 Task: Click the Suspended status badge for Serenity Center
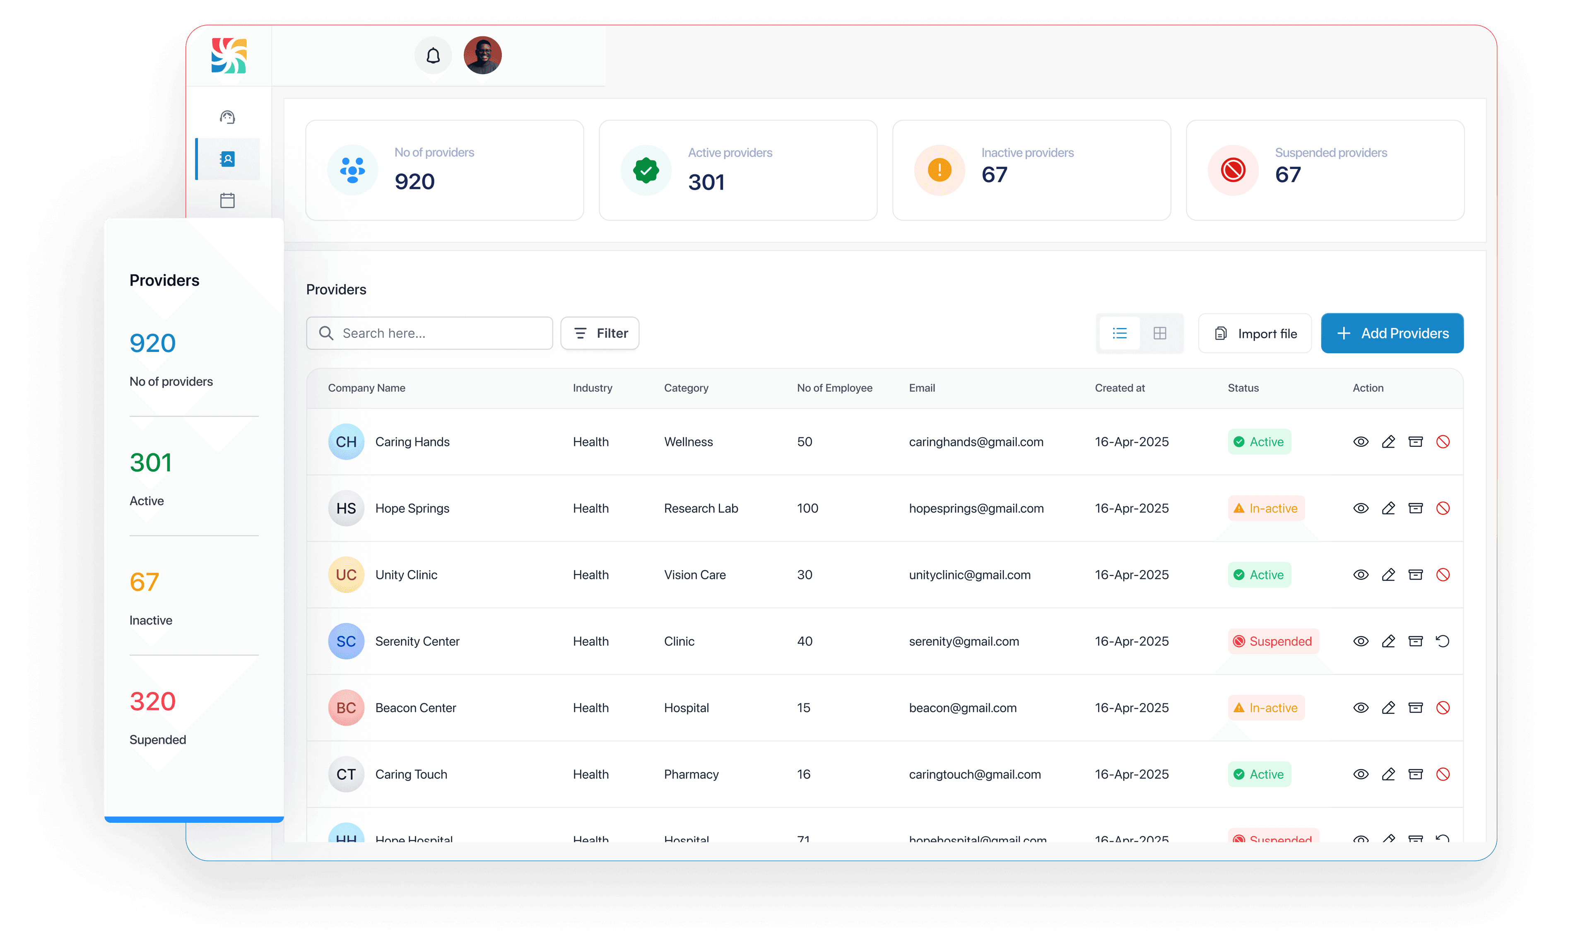tap(1273, 641)
